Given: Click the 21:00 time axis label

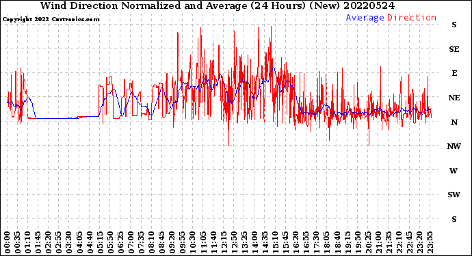Looking at the screenshot, I should (x=378, y=242).
